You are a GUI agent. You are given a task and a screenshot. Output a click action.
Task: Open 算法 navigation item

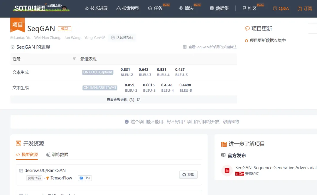click(x=186, y=8)
